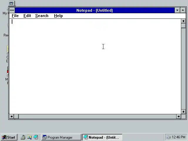Open the File menu in Notepad
188x141 pixels.
pyautogui.click(x=15, y=16)
